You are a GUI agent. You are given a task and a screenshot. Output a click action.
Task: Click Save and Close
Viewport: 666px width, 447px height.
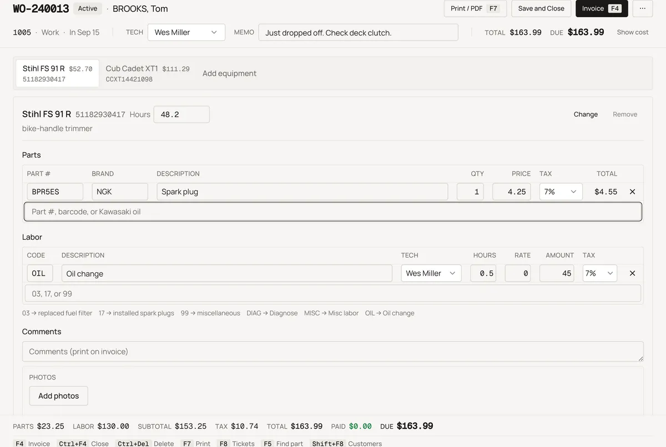click(x=541, y=8)
